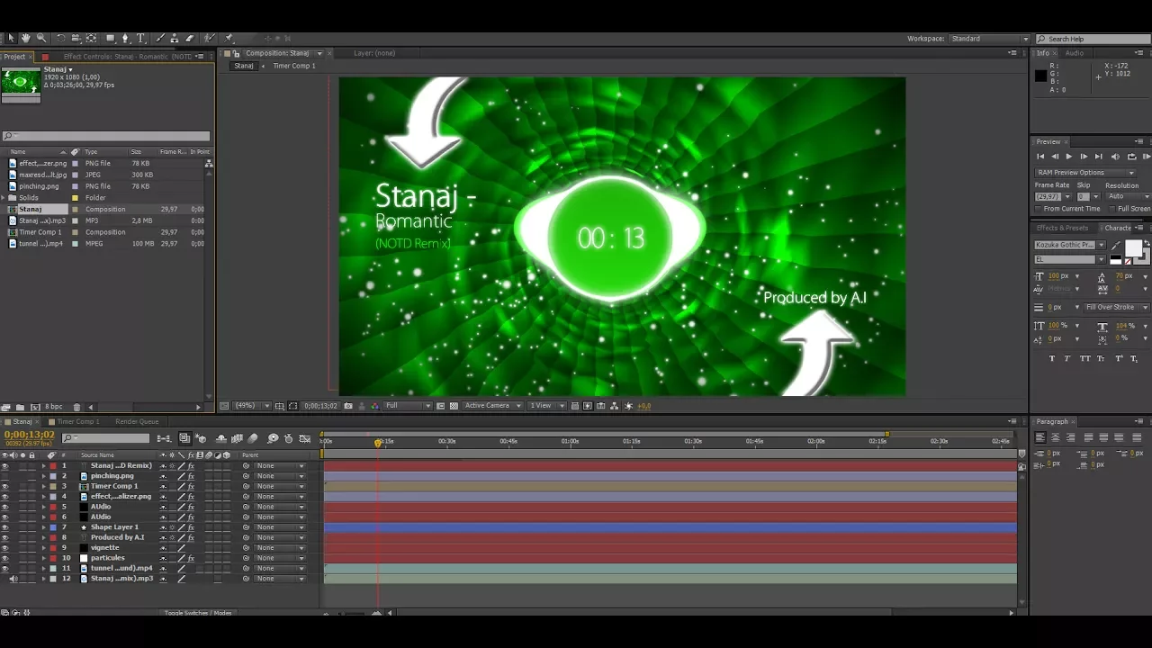The width and height of the screenshot is (1152, 648).
Task: Click last frame button in Preview panel
Action: 1098,157
